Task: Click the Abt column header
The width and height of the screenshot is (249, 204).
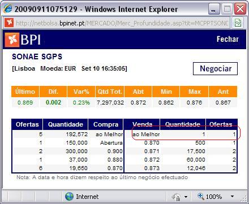Action: 138,92
